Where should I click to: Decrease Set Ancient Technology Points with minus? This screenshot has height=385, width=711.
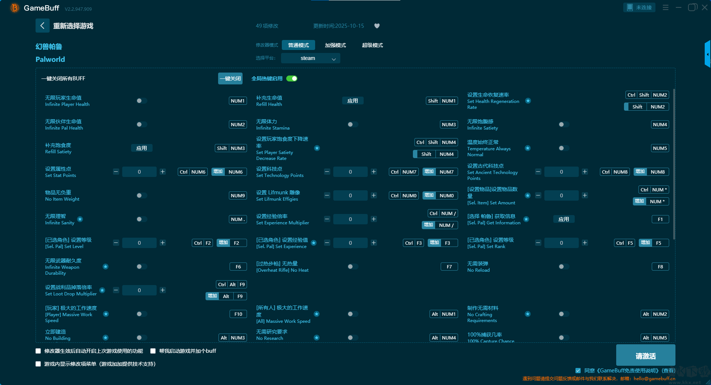pos(538,172)
